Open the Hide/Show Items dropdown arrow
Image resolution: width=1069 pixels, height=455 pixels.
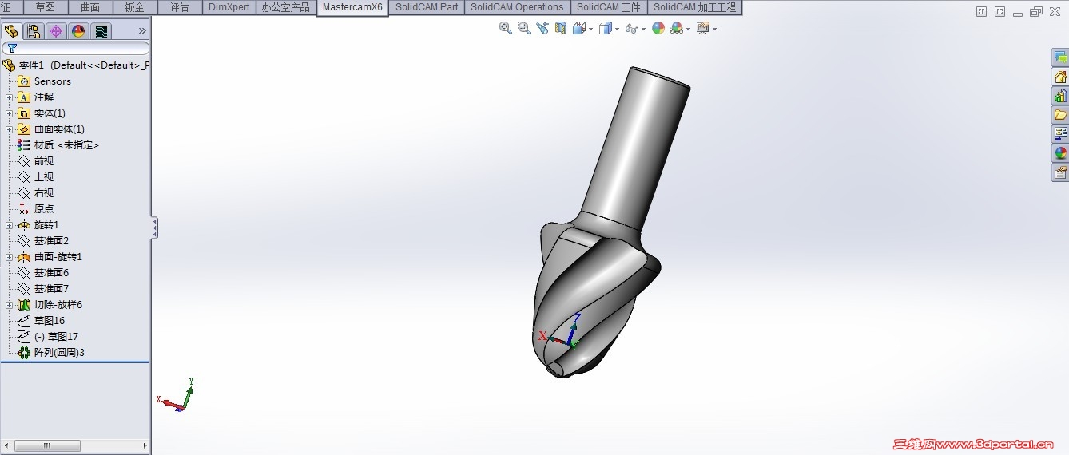pos(642,29)
